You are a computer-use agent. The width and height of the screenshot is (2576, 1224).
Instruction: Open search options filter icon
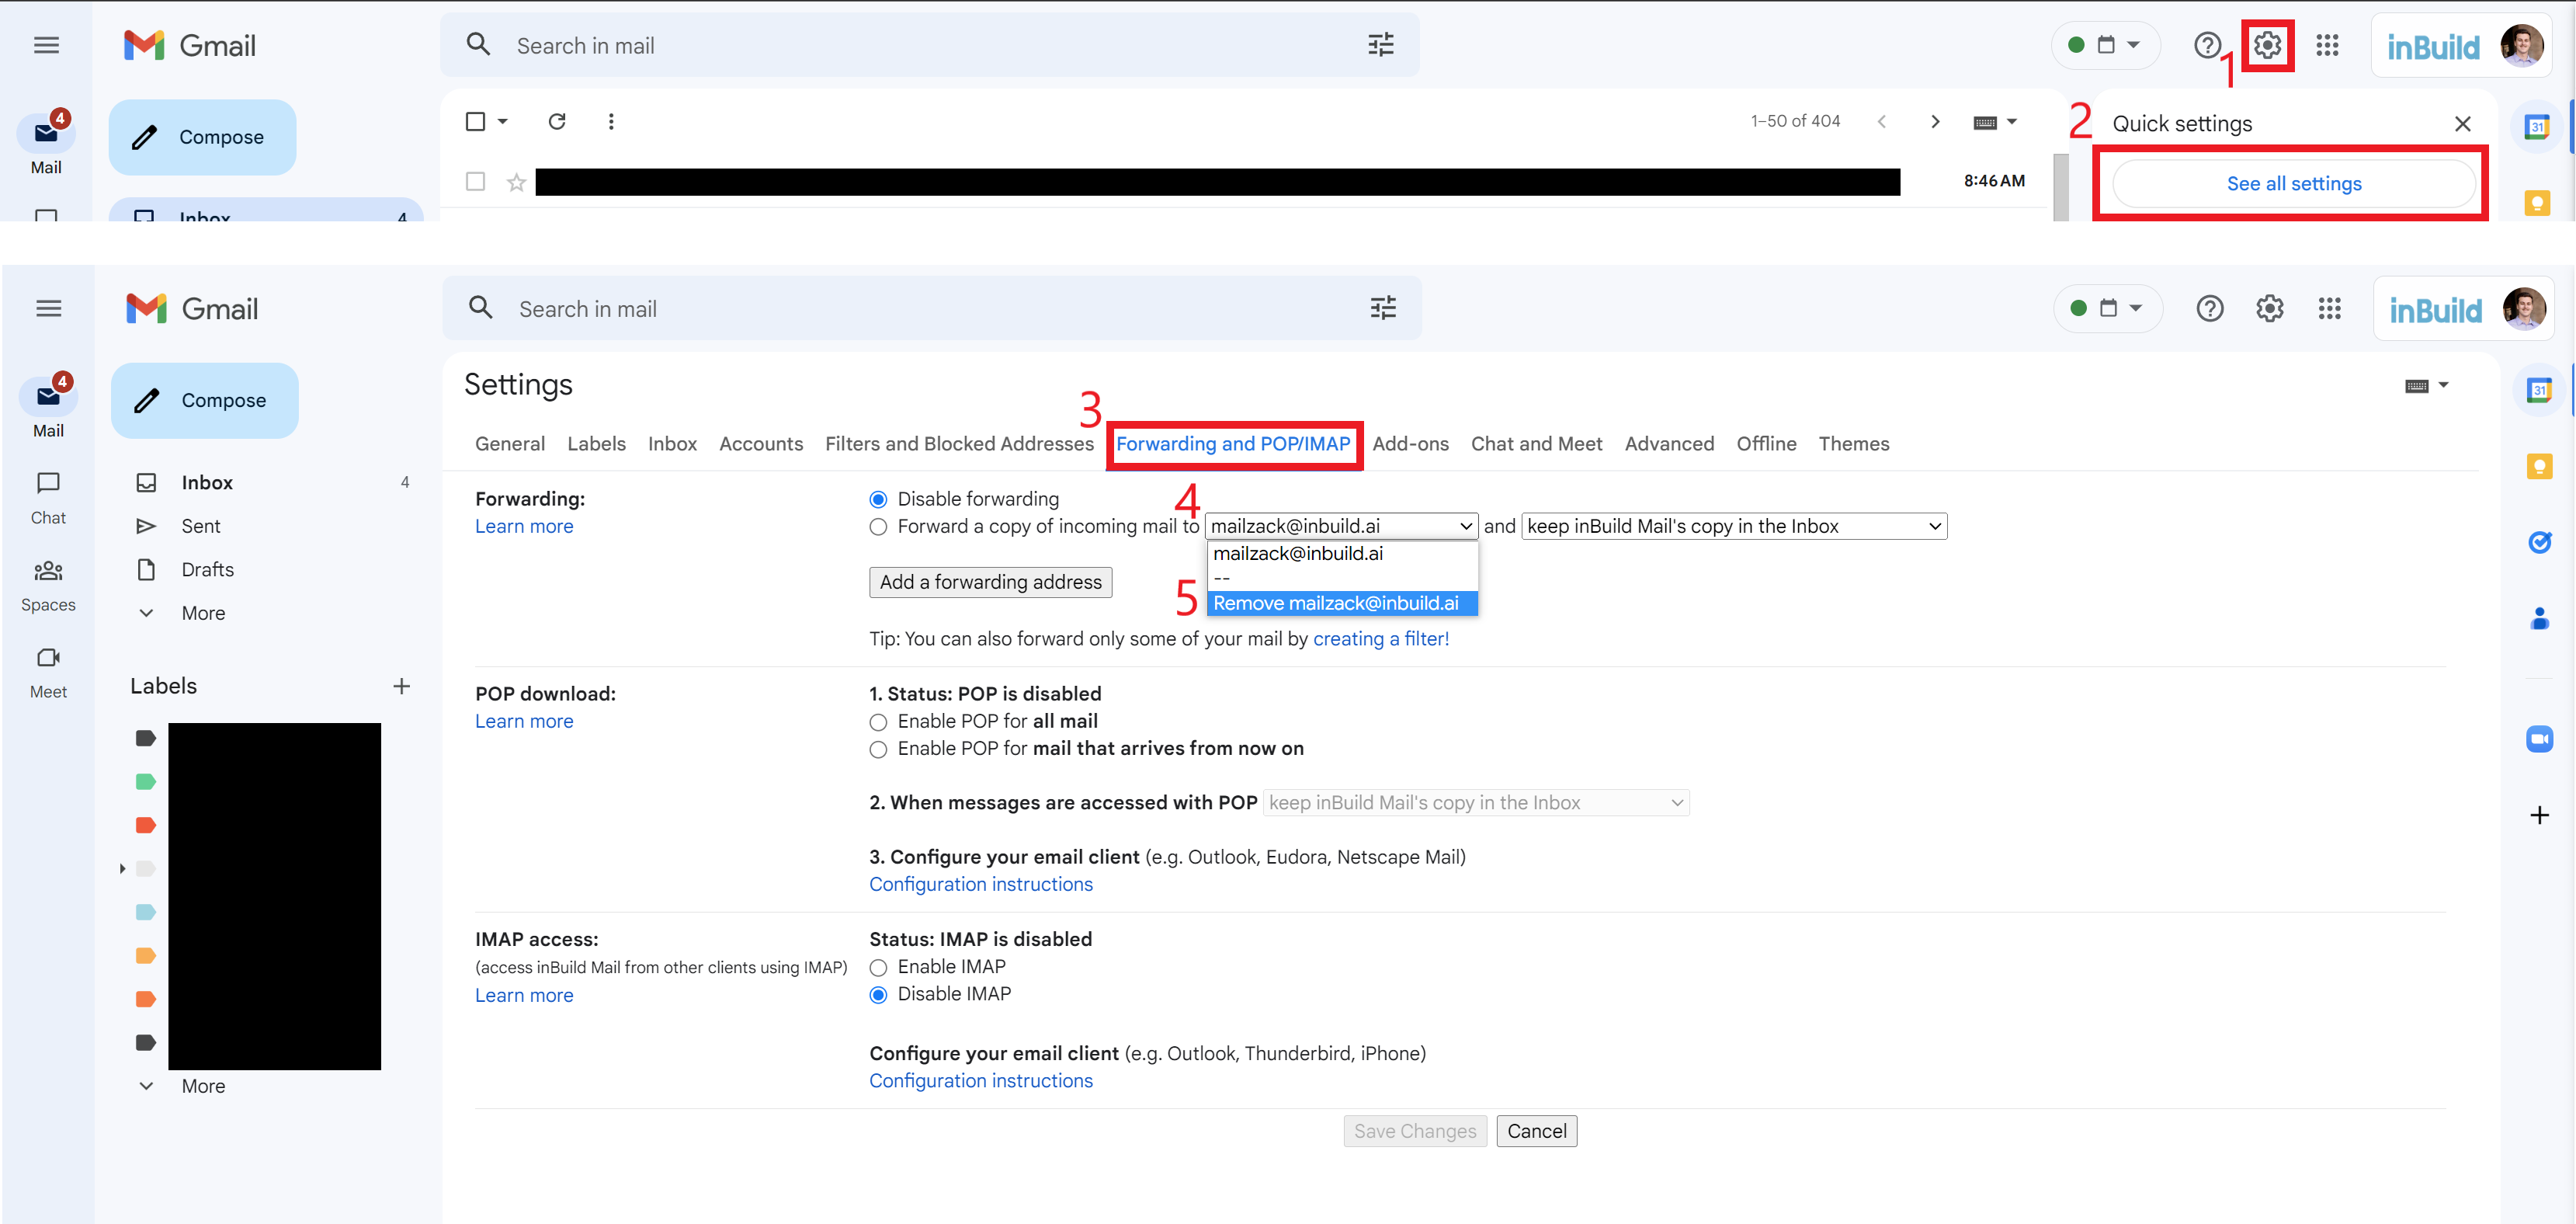click(x=1383, y=308)
